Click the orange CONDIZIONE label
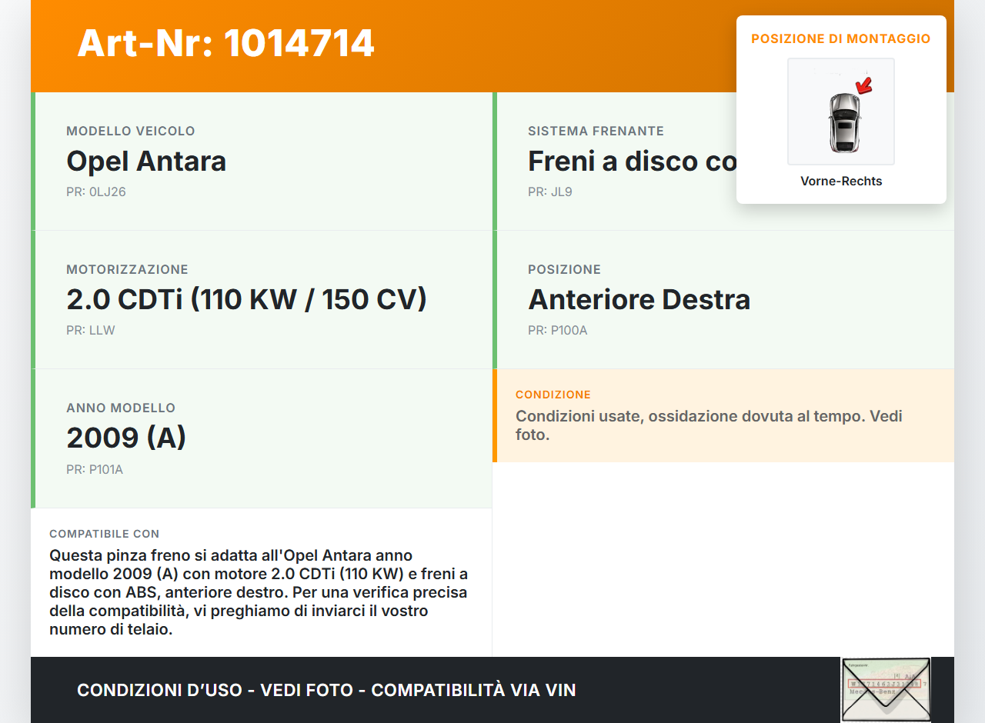The image size is (985, 723). 553,395
